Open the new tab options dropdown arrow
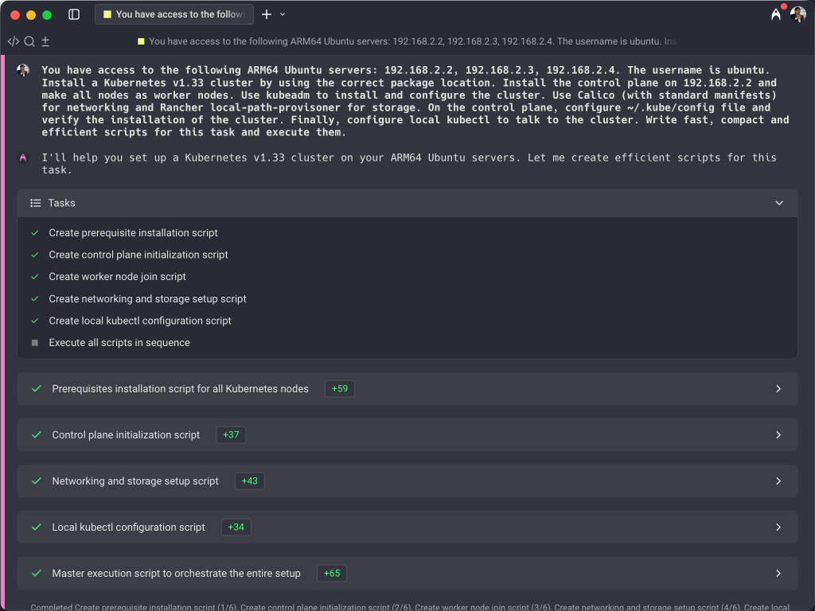 click(x=283, y=14)
